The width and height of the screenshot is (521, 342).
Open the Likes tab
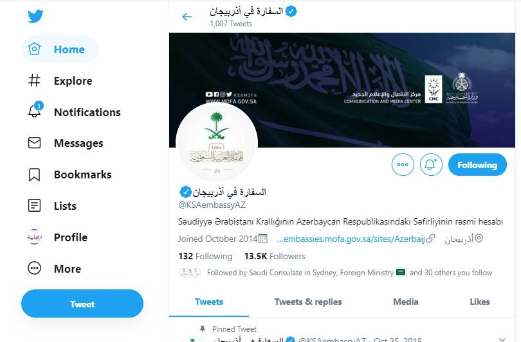(x=479, y=302)
